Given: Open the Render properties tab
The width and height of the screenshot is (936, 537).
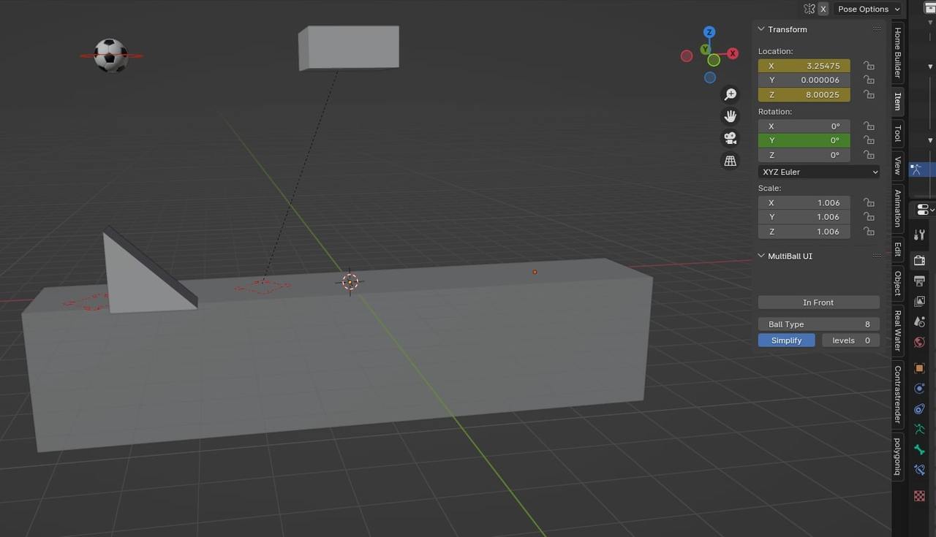Looking at the screenshot, I should tap(919, 260).
